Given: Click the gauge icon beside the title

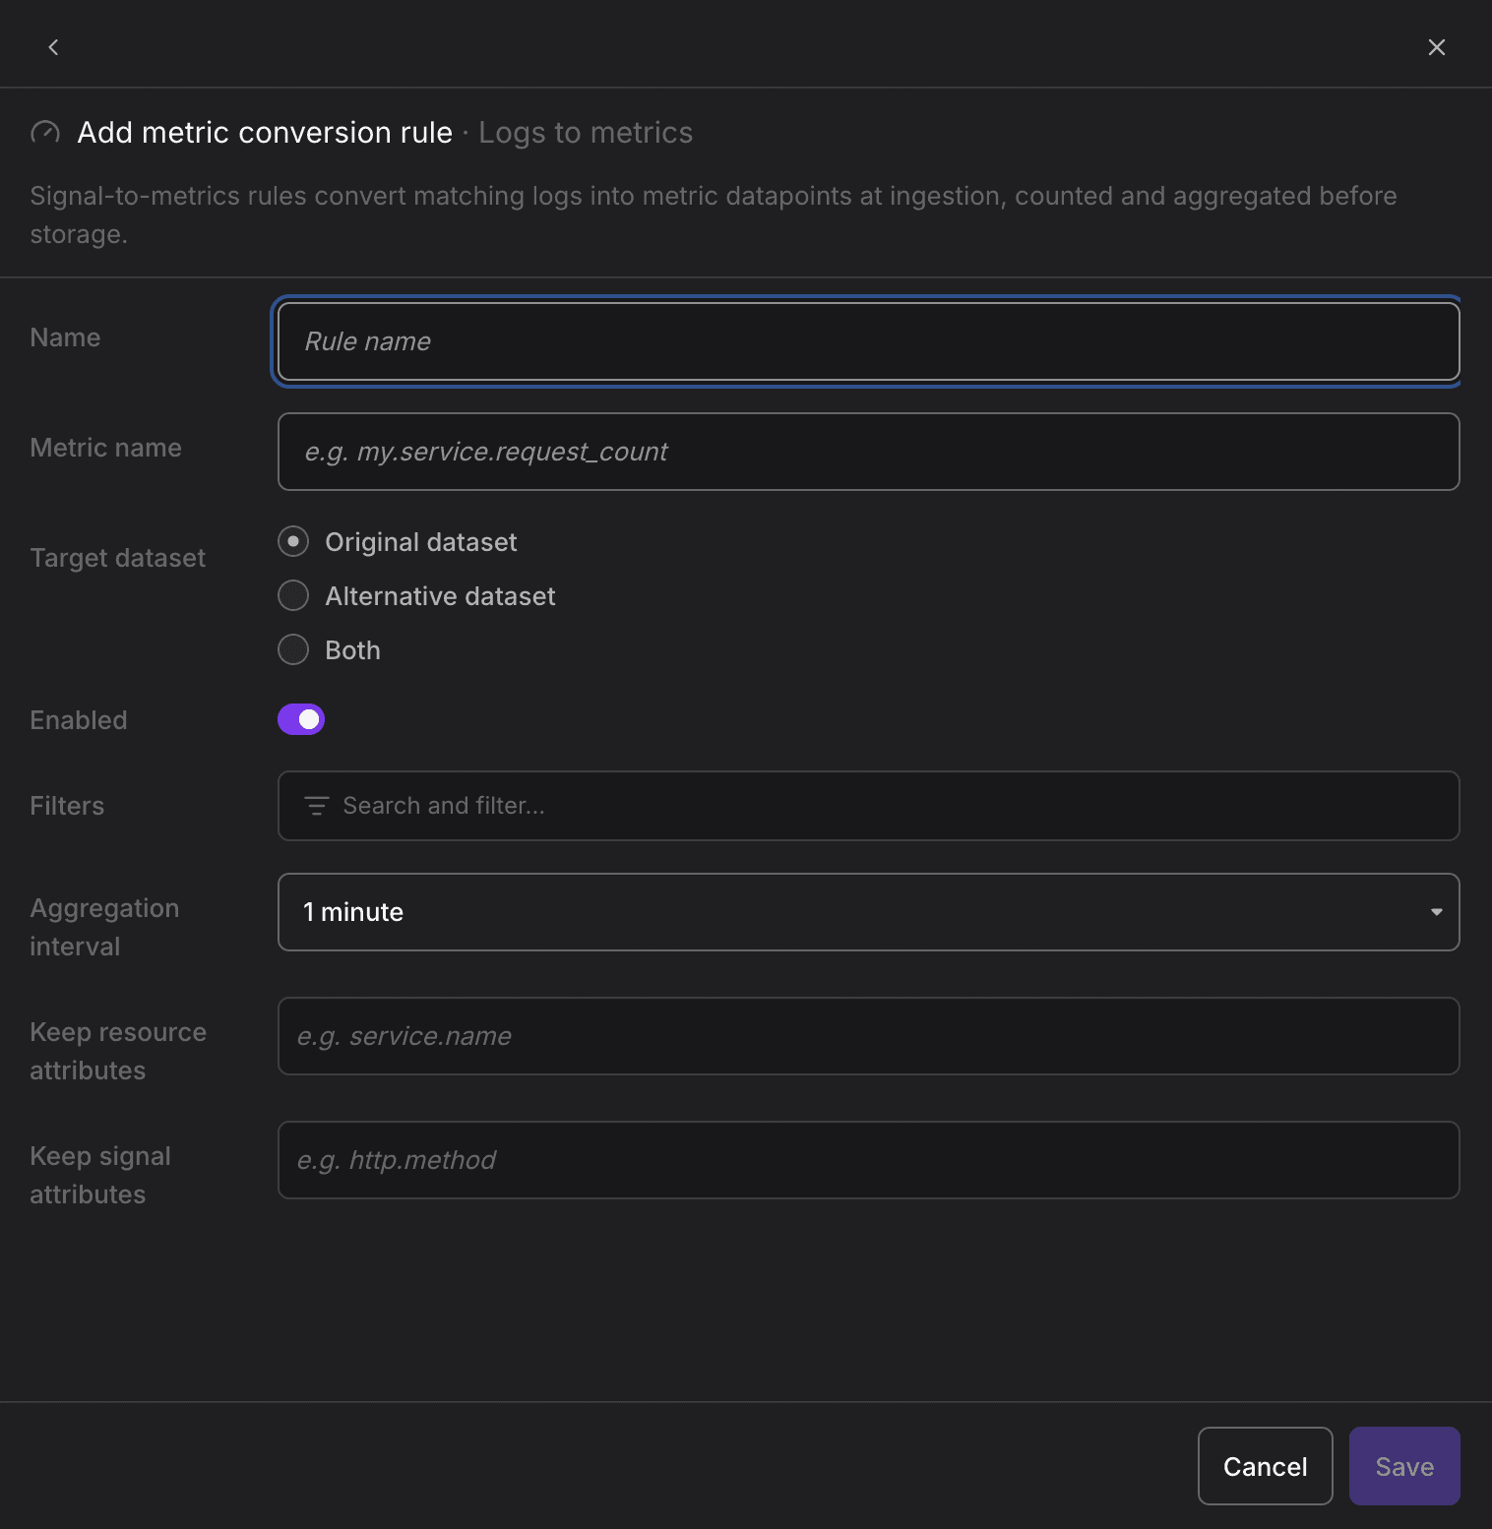Looking at the screenshot, I should 45,133.
